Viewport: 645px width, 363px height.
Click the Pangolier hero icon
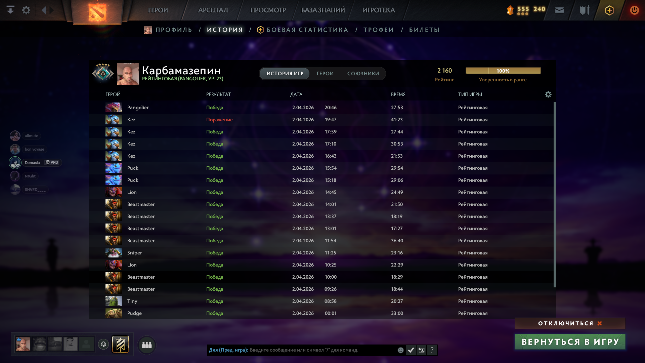pos(114,108)
